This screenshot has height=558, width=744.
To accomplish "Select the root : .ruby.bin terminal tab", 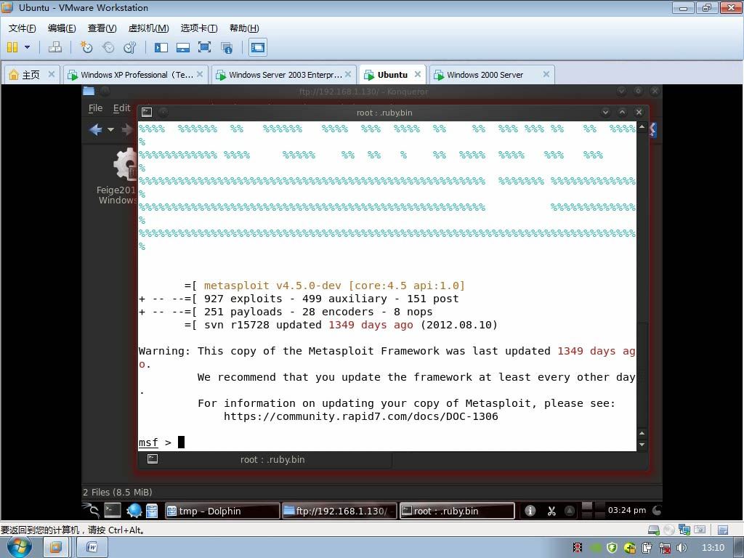I will click(264, 459).
